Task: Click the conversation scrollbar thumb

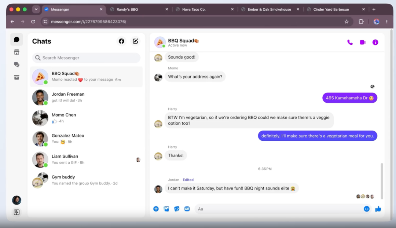Action: [x=382, y=181]
